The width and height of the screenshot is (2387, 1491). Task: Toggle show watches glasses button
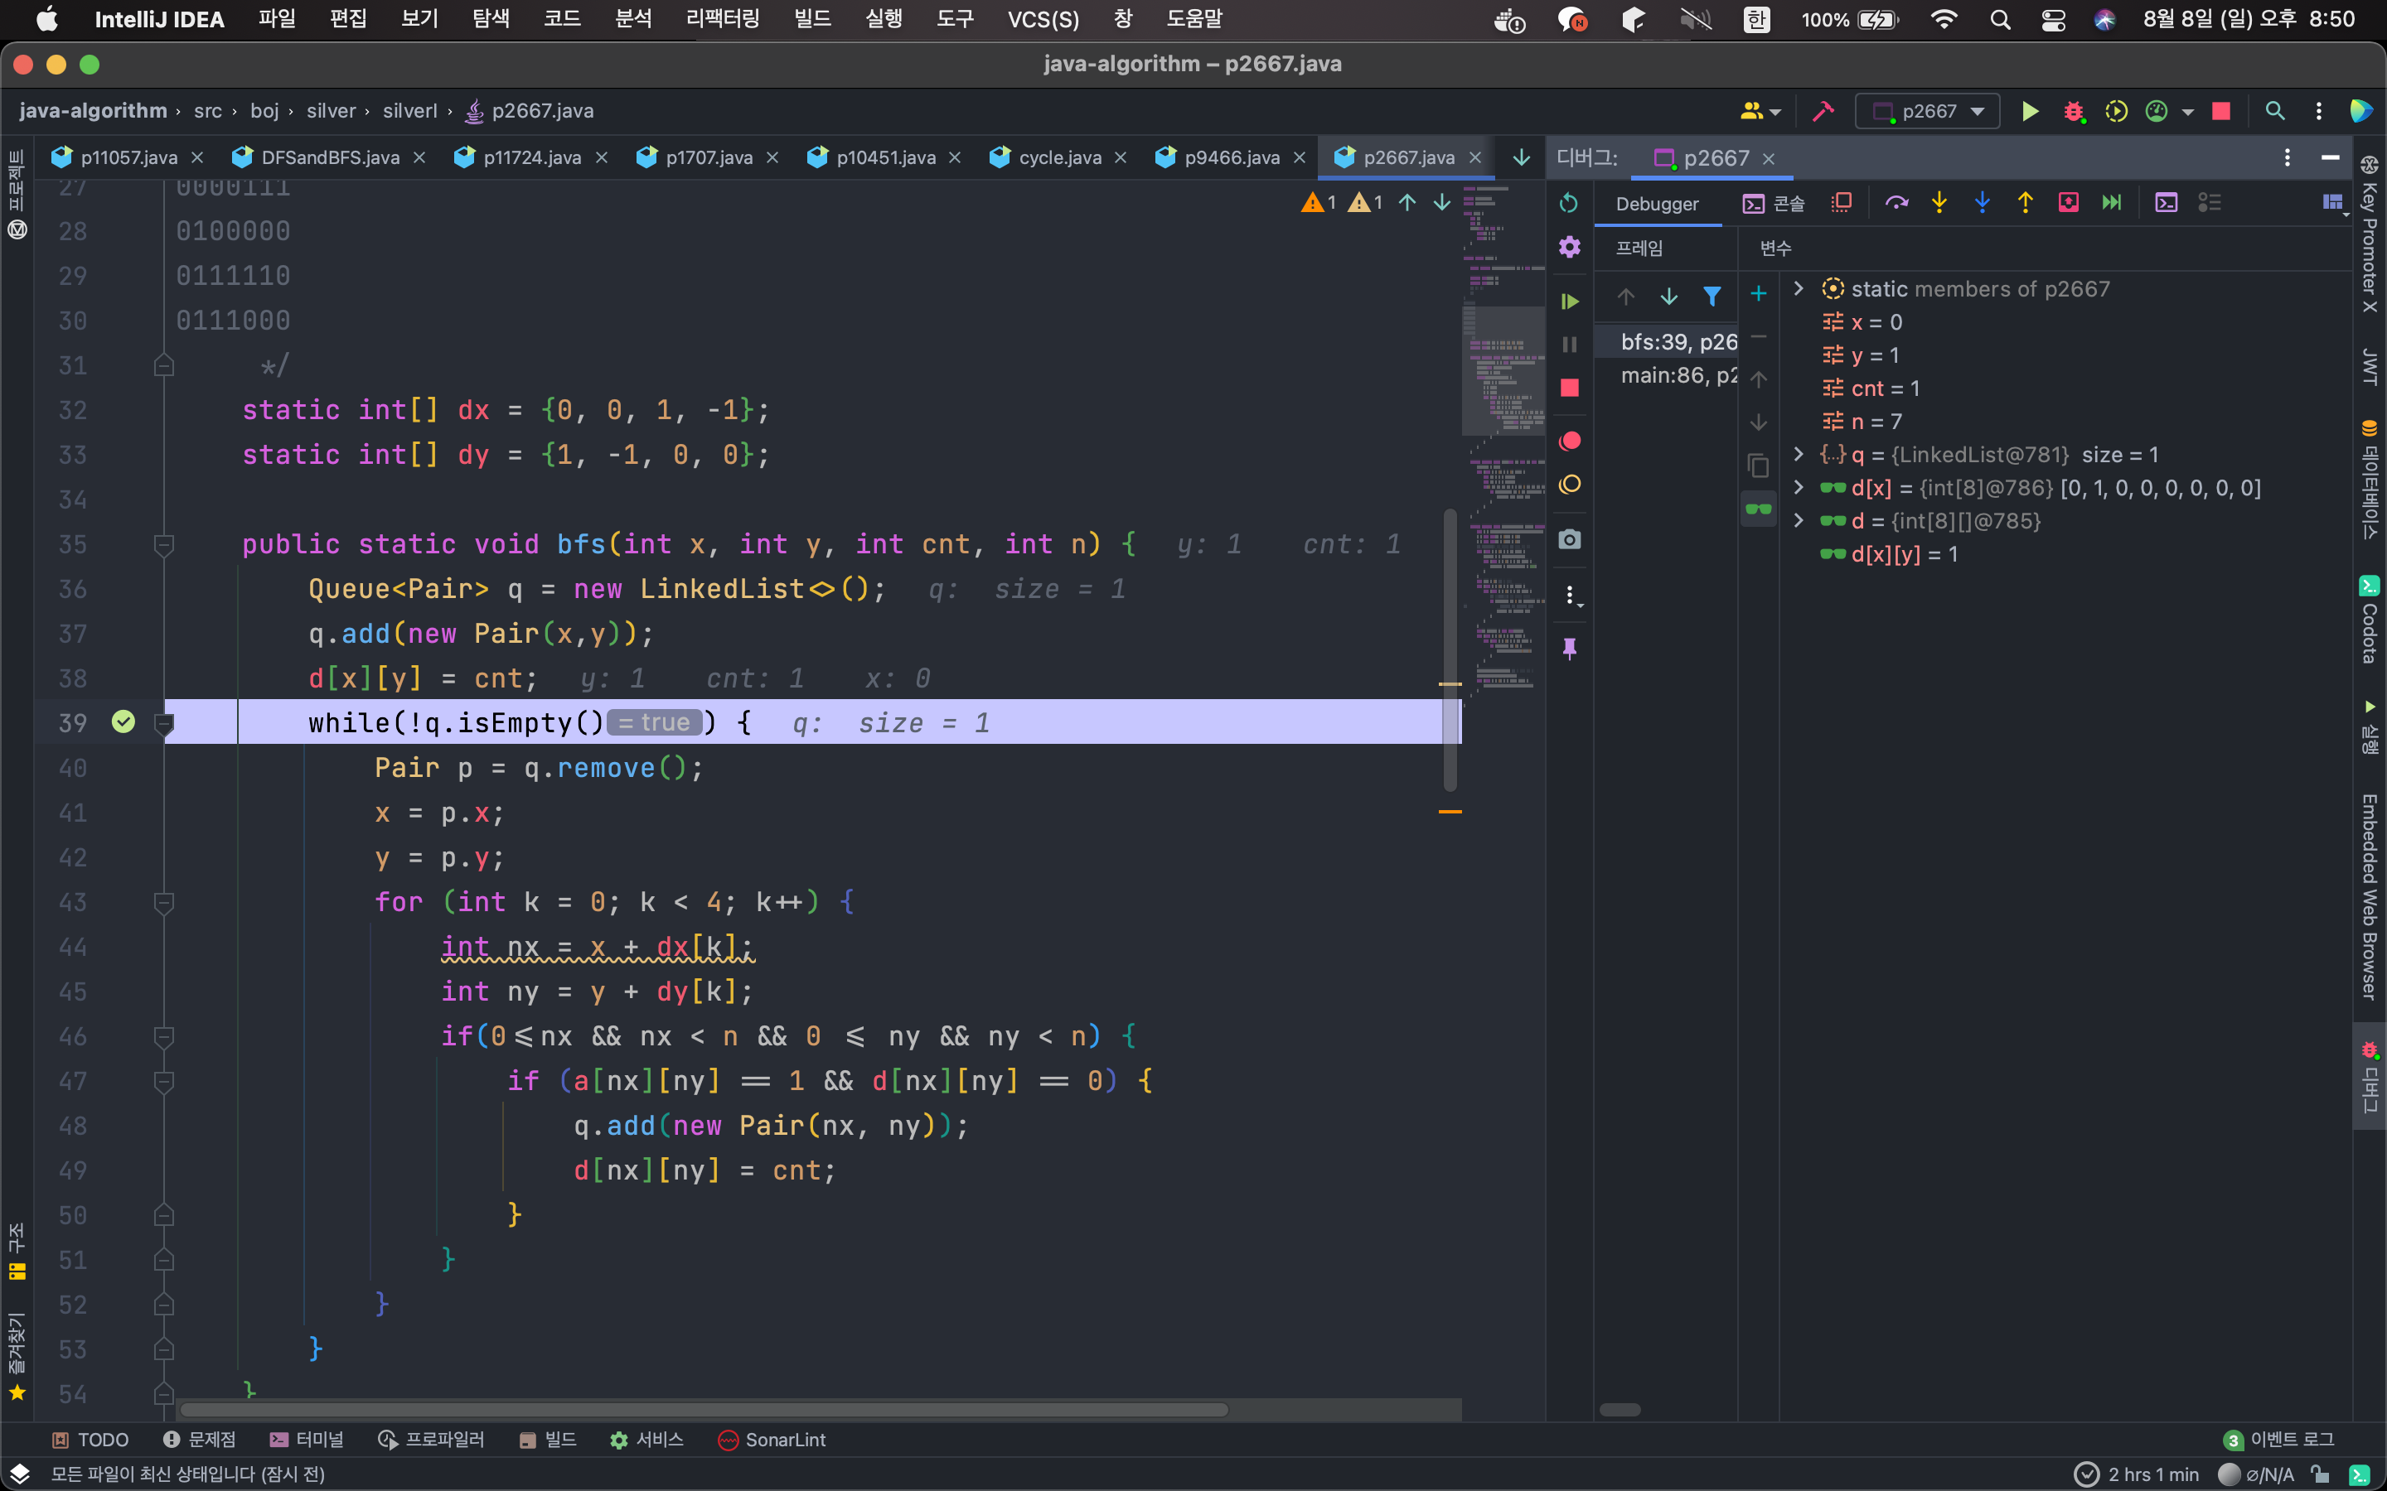point(1759,509)
